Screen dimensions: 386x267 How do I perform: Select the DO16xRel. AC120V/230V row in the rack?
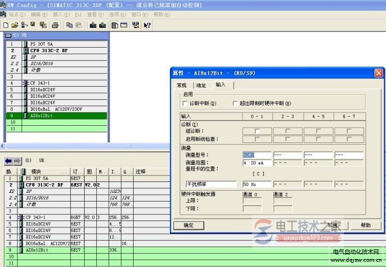coord(57,109)
